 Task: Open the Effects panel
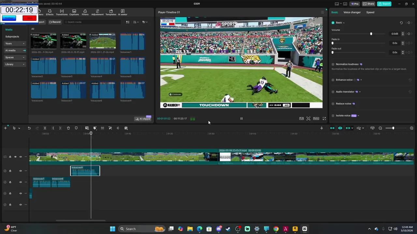(x=50, y=12)
